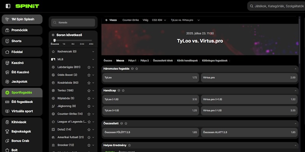Click the Soron következő slider handle
The image size is (305, 152).
pos(55,40)
